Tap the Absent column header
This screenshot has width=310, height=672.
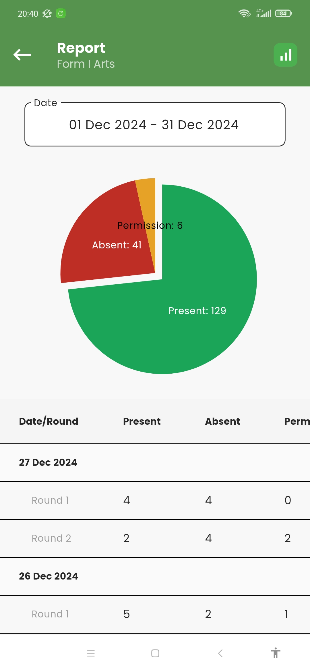(222, 421)
